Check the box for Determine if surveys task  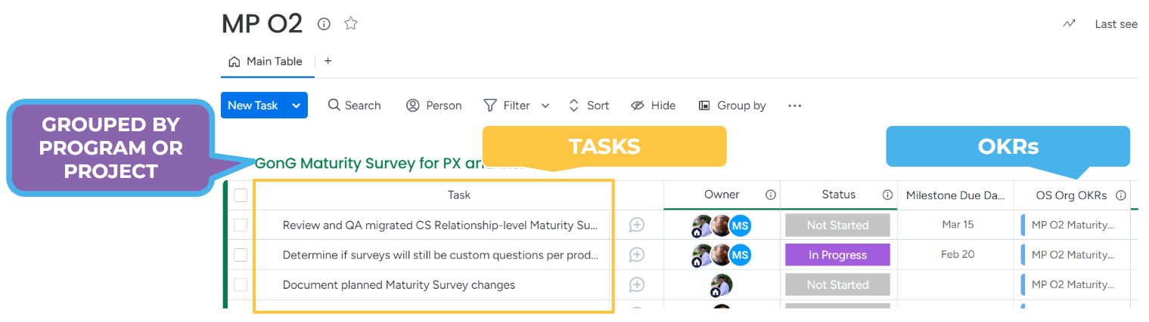click(x=241, y=255)
